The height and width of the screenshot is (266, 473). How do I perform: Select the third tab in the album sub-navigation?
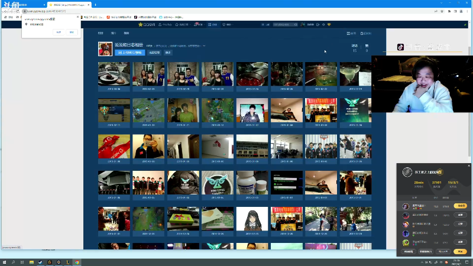pos(127,33)
